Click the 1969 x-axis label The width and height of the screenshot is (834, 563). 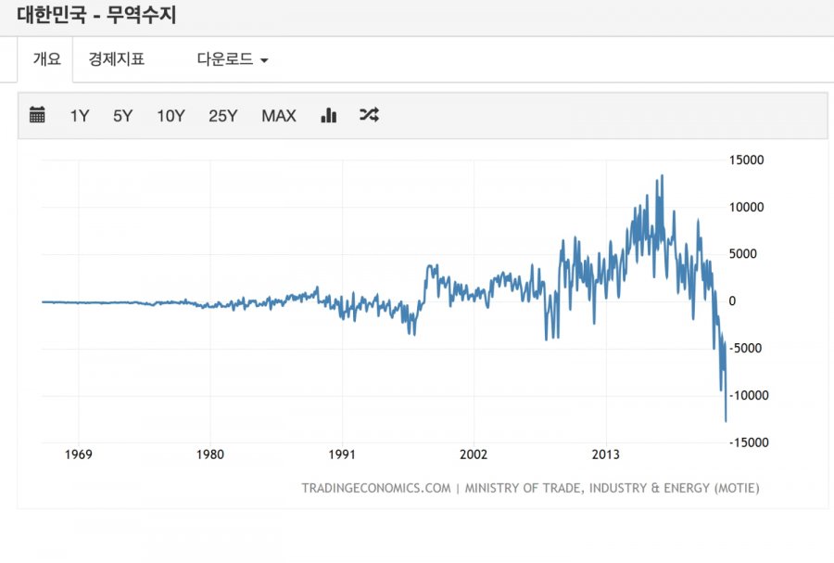pos(79,454)
